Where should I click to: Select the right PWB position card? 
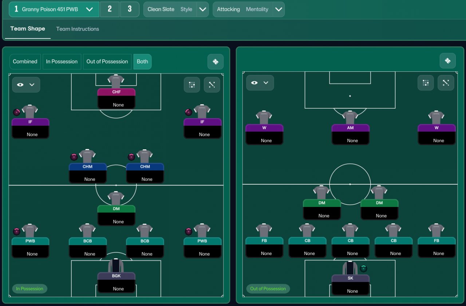pos(202,248)
